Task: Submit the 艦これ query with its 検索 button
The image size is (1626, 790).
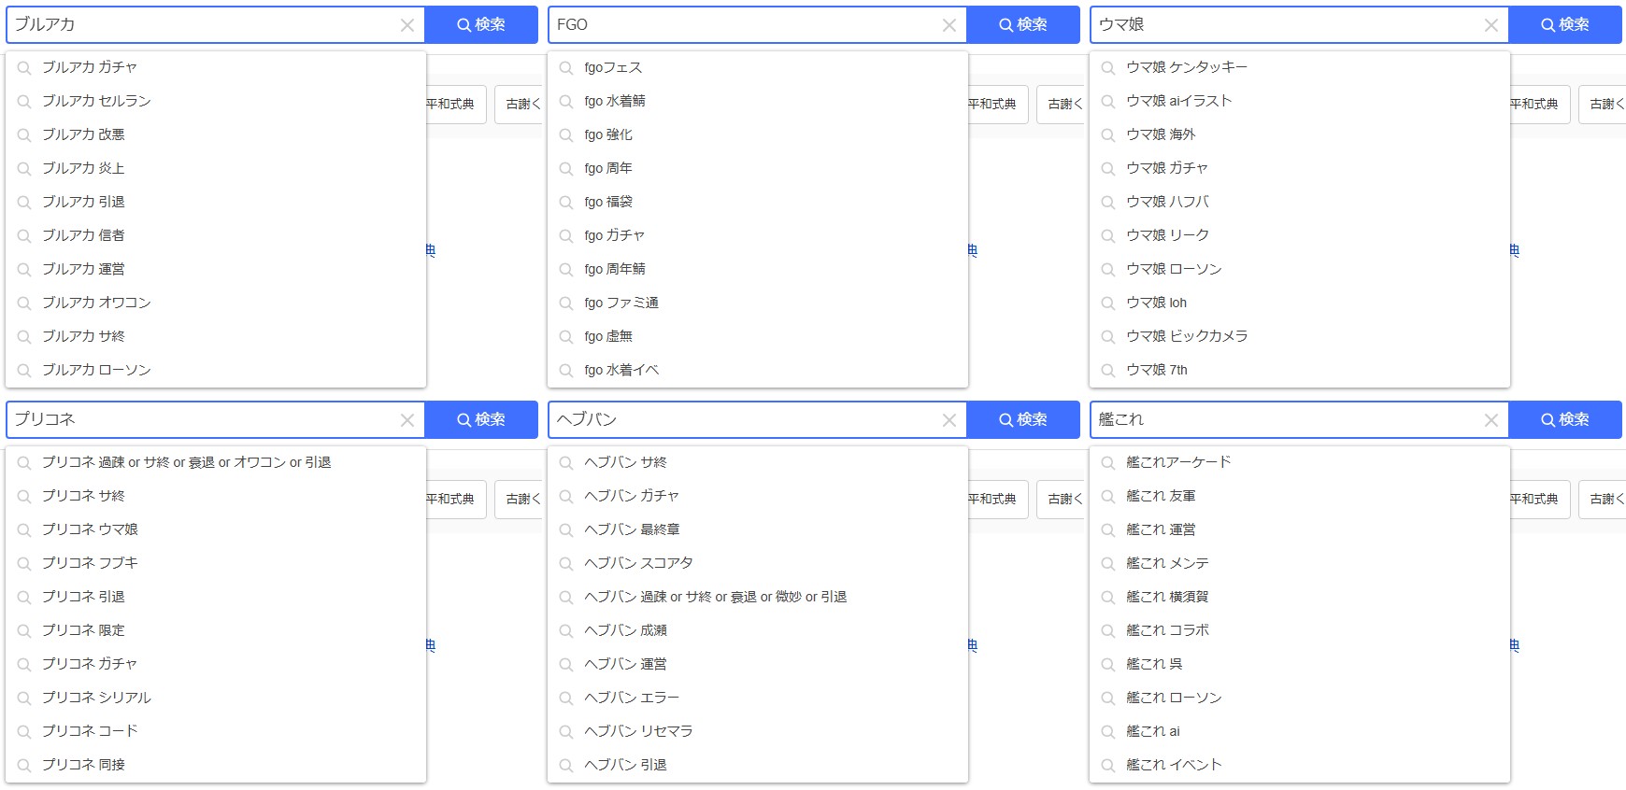Action: point(1565,420)
